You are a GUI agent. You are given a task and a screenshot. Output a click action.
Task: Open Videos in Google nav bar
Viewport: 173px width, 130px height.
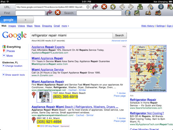click(x=21, y=26)
